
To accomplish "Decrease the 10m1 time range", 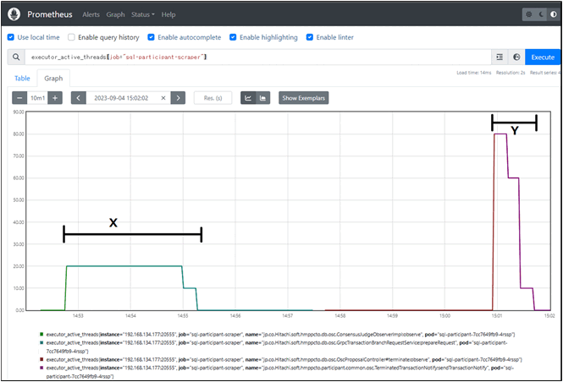I will point(19,98).
